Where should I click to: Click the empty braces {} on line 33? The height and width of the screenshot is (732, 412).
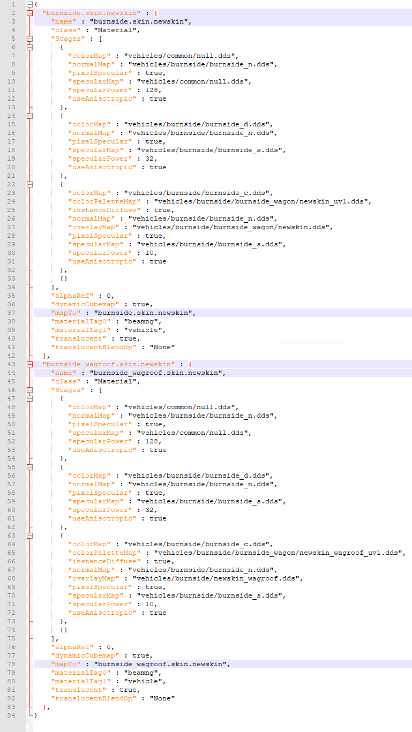pos(64,278)
